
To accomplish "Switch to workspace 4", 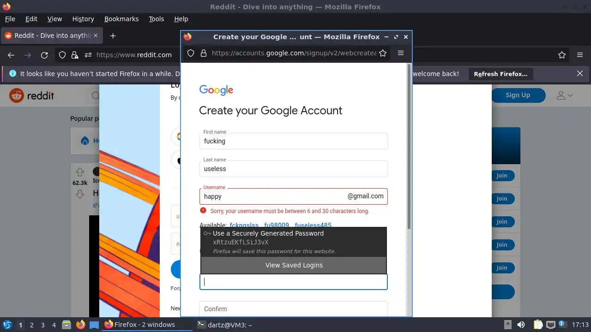I will click(x=54, y=325).
